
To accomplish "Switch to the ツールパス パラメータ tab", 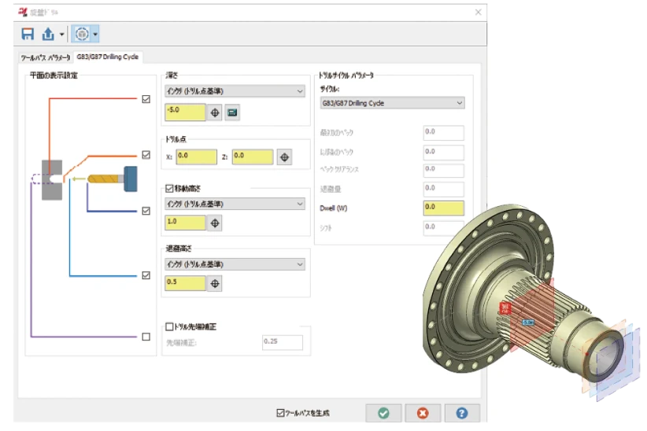I will point(45,58).
